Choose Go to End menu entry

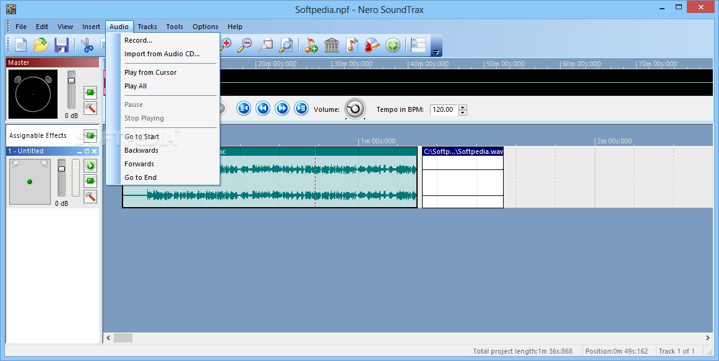(x=163, y=178)
